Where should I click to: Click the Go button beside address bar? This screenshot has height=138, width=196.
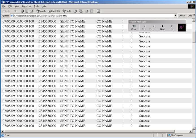click(182, 16)
